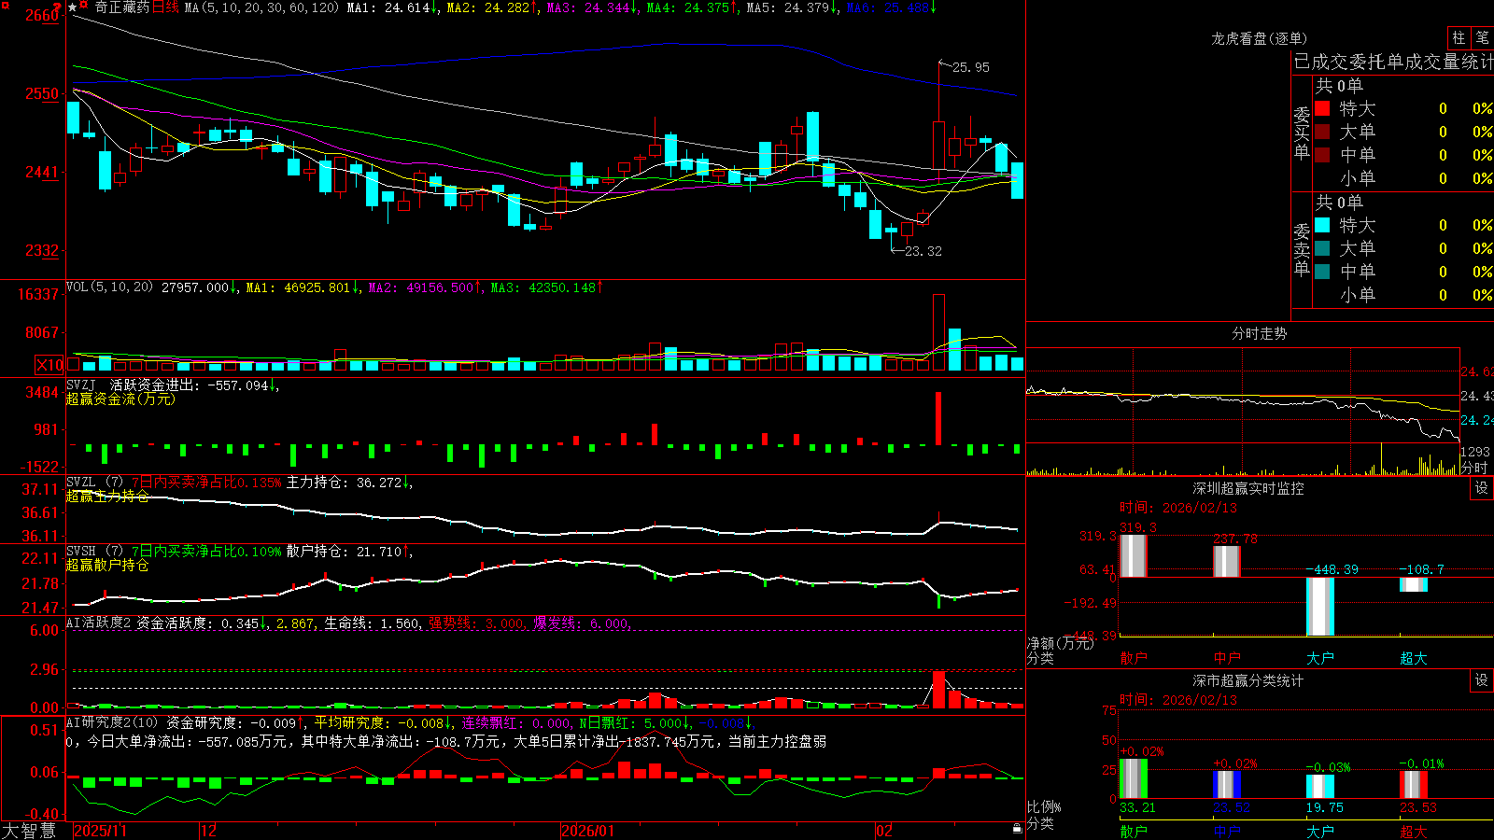The height and width of the screenshot is (840, 1494).
Task: Click the small red square icon at top-left corner
Action: click(x=6, y=6)
